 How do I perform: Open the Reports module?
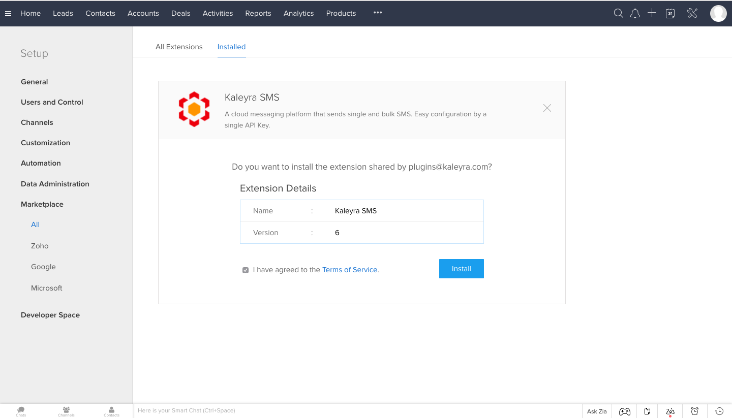point(258,13)
